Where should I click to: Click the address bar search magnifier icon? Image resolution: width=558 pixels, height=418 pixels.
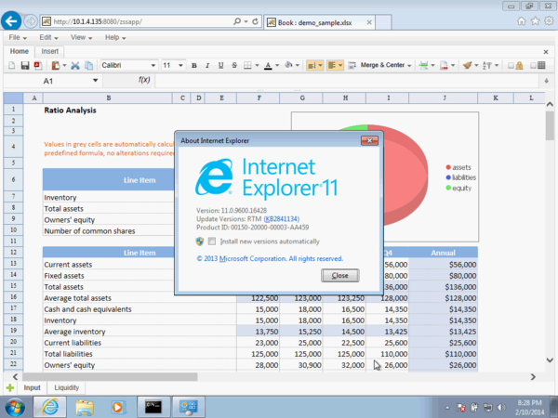[237, 21]
